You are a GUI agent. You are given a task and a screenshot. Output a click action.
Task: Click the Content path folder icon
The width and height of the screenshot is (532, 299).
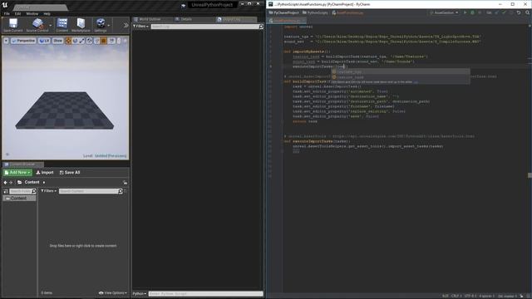pos(20,183)
